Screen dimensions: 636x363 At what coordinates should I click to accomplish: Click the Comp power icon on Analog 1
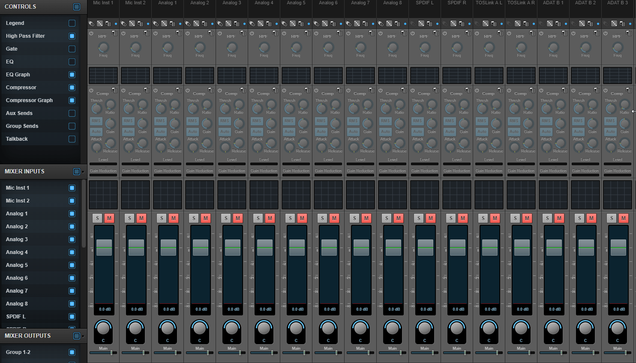tap(156, 91)
